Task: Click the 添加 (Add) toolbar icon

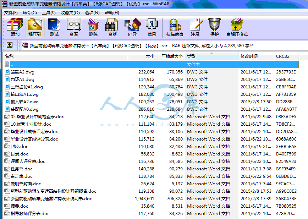Action: coord(15,27)
